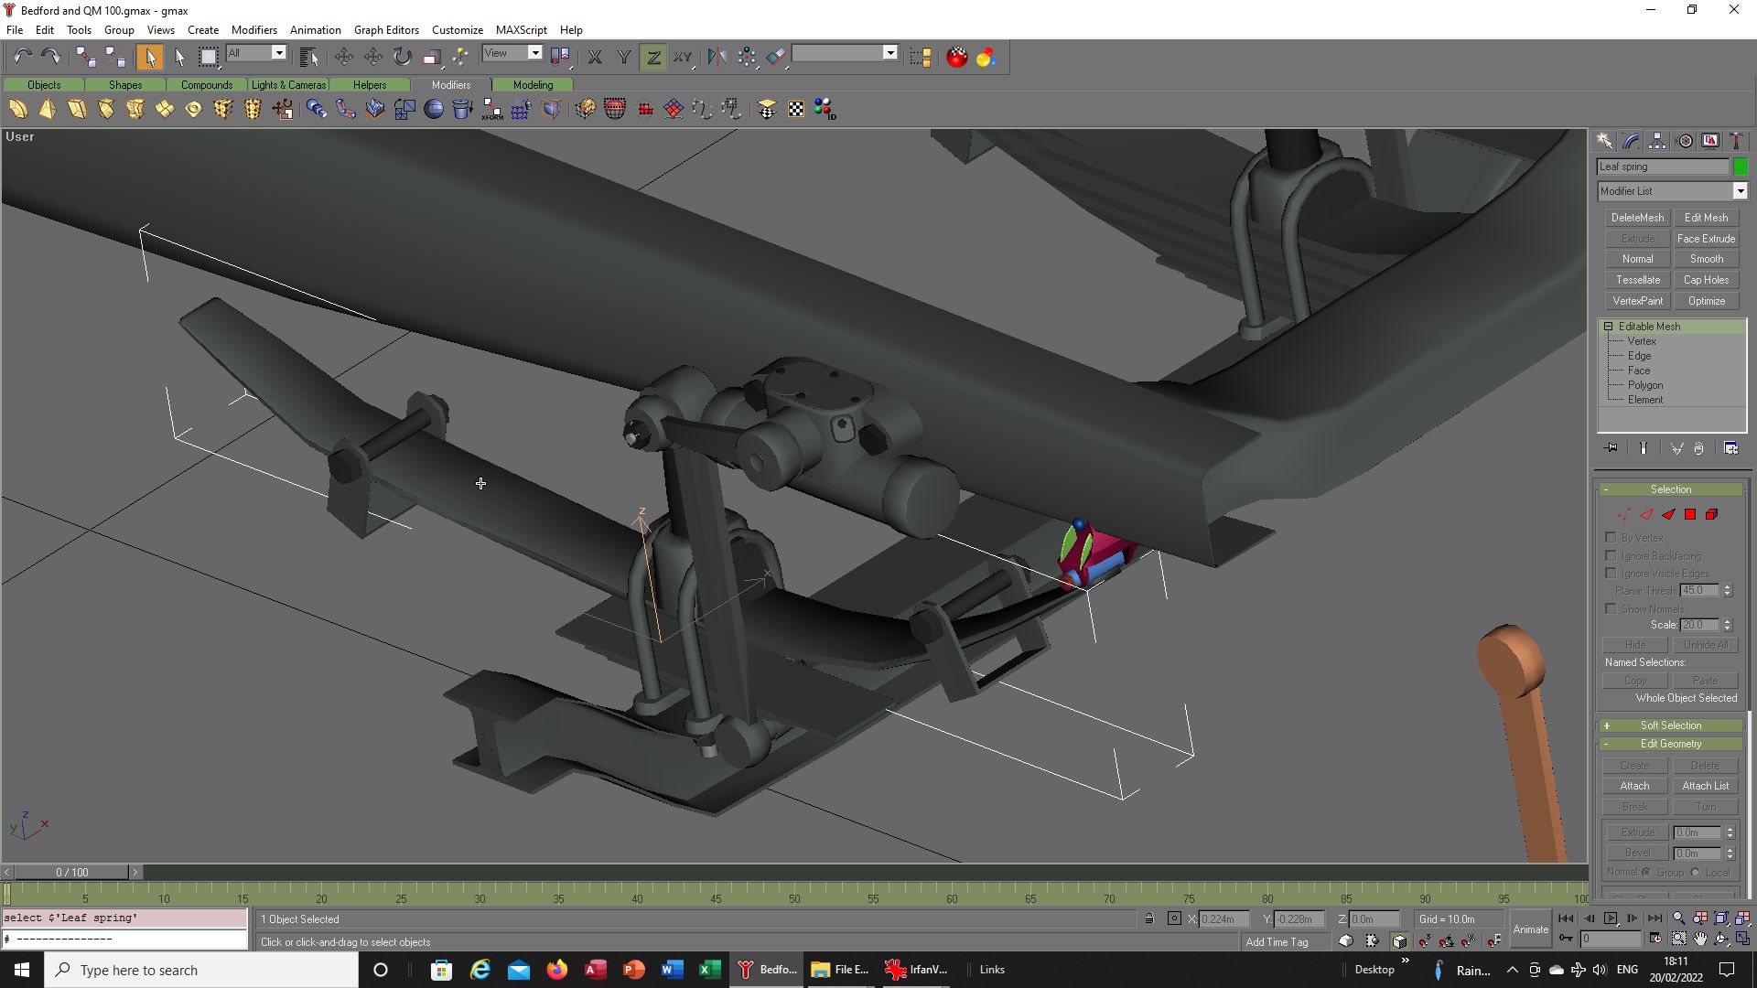The height and width of the screenshot is (988, 1757).
Task: Select the Rotate tool in toolbar
Action: tap(403, 57)
